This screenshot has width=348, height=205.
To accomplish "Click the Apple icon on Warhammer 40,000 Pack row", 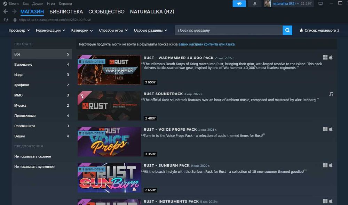I will [331, 58].
